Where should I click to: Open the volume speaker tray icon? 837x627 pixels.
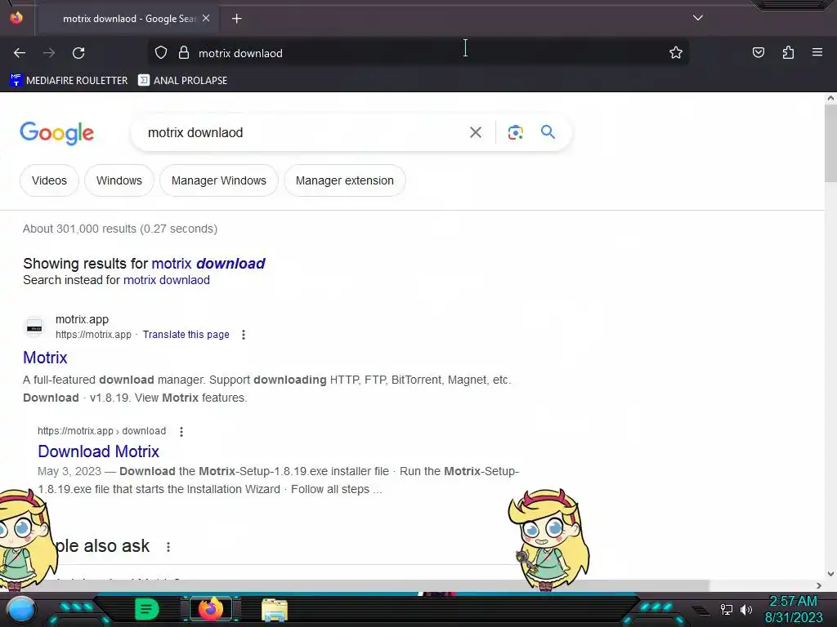tap(746, 610)
